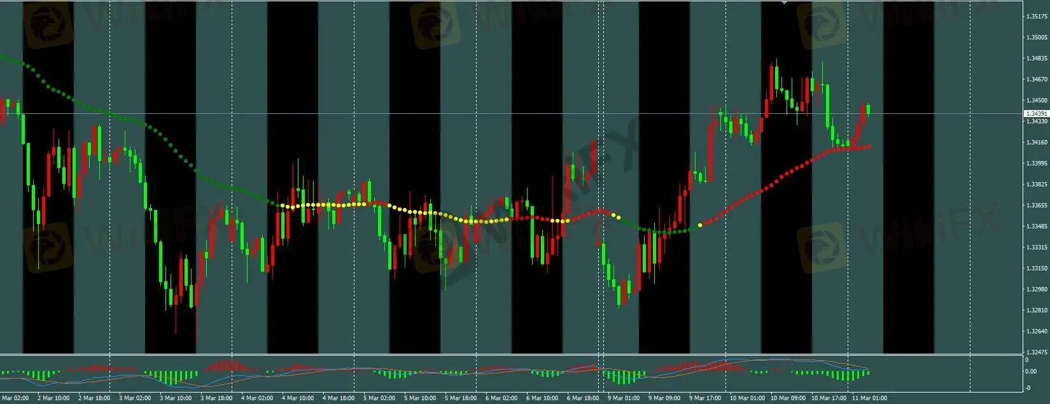Click the first yellow dot of the moving average
1050x404 pixels.
(282, 205)
